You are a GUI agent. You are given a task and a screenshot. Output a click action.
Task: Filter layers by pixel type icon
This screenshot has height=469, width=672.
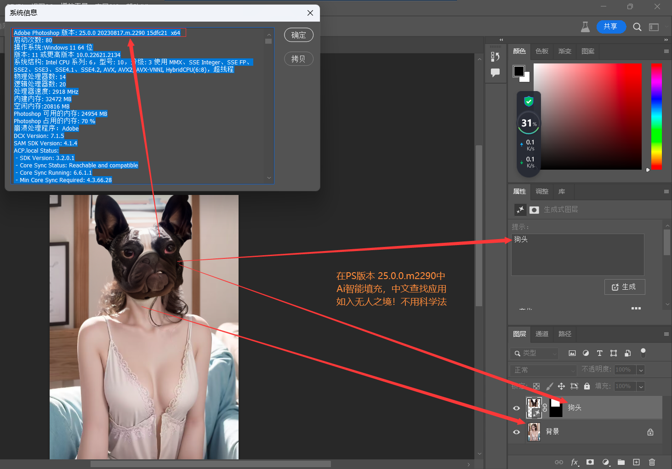click(x=572, y=353)
